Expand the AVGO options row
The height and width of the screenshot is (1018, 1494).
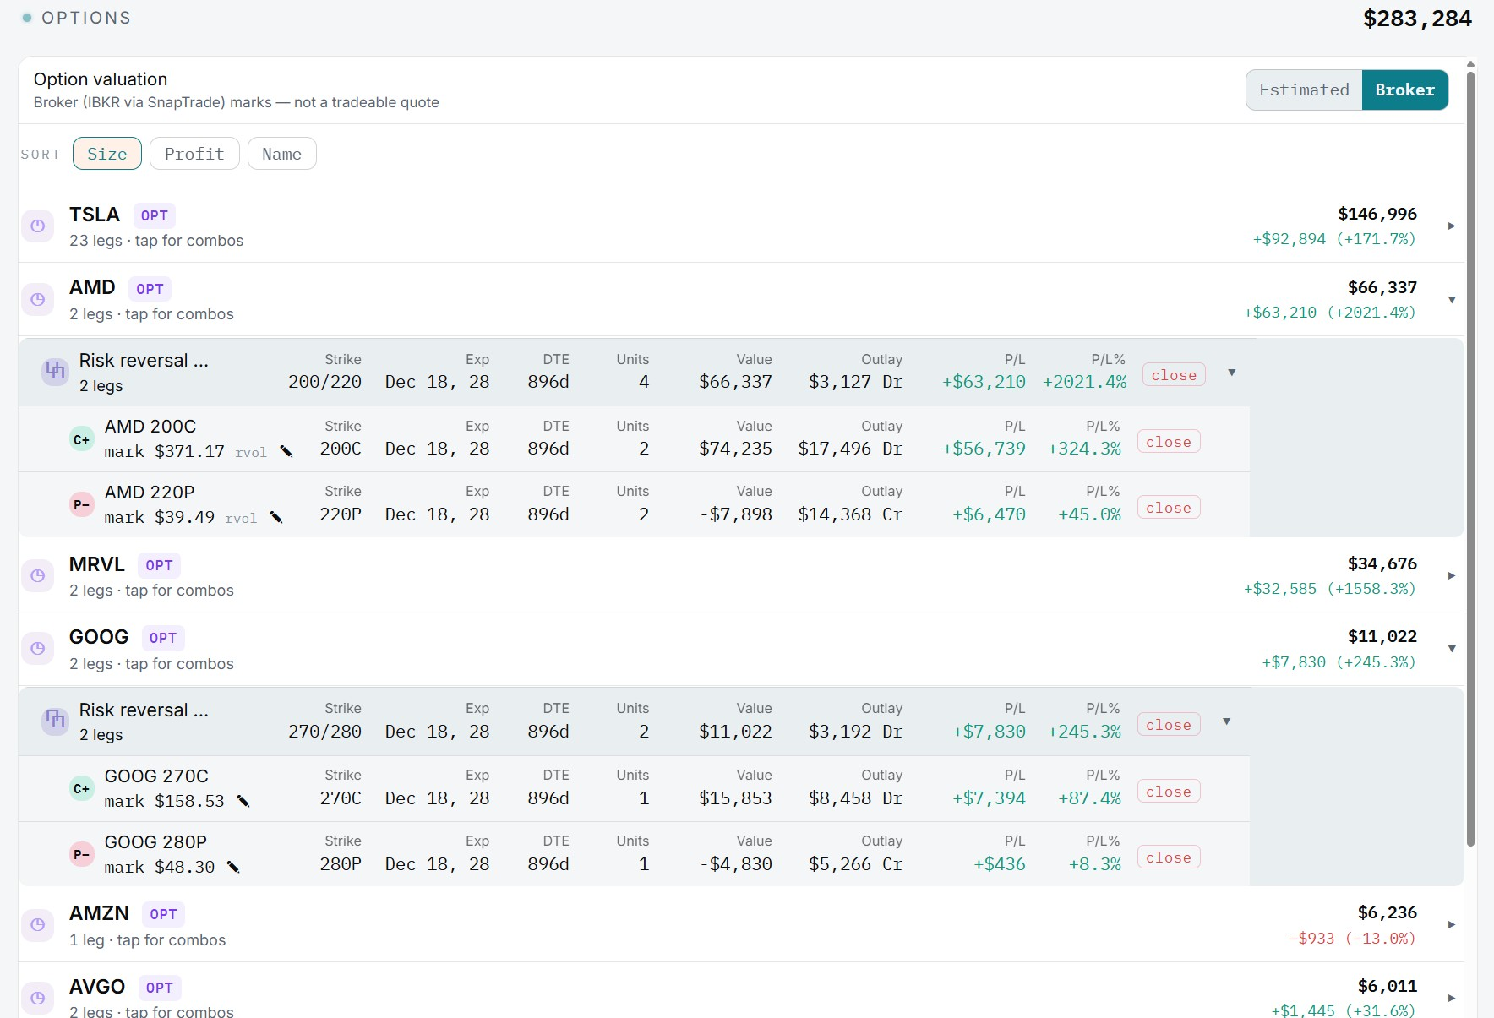pos(1452,999)
